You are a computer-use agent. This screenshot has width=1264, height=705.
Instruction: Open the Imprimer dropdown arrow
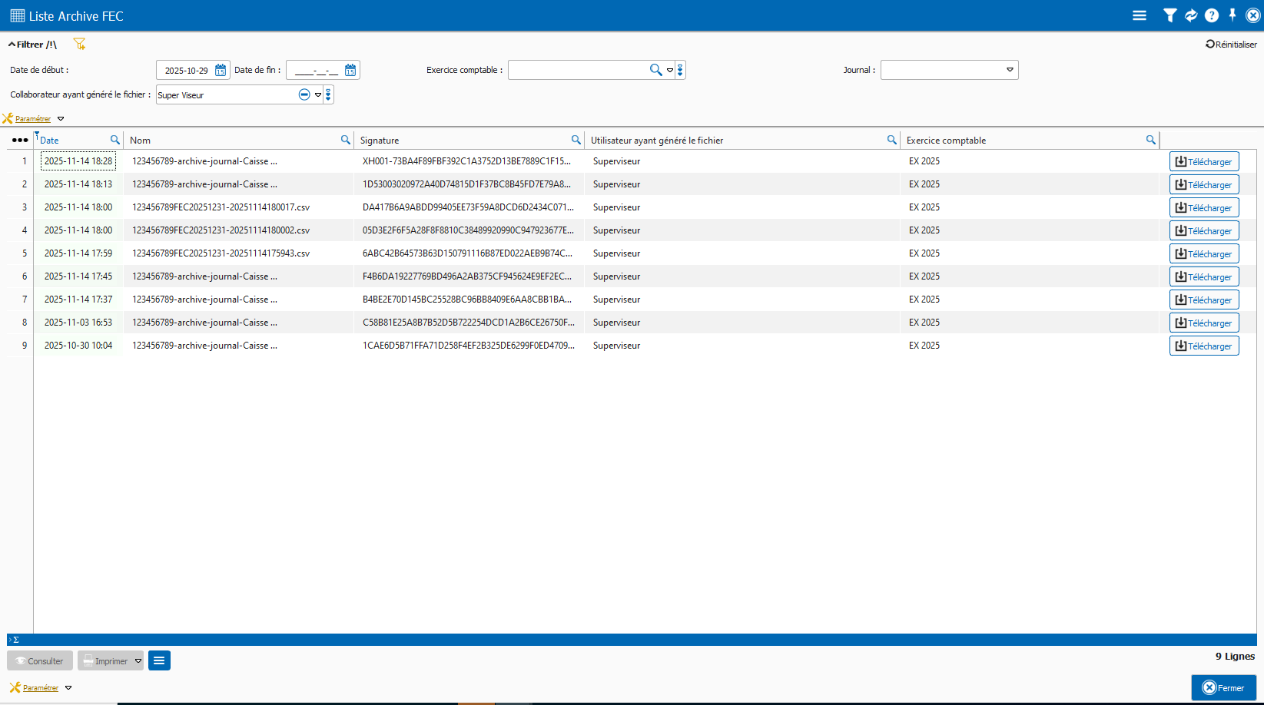pos(138,660)
